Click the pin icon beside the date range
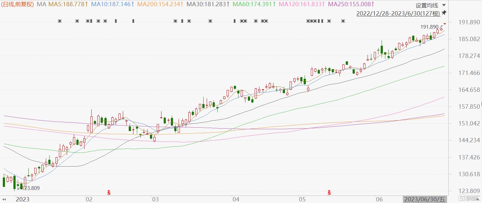Image resolution: width=482 pixels, height=203 pixels. tap(444, 13)
